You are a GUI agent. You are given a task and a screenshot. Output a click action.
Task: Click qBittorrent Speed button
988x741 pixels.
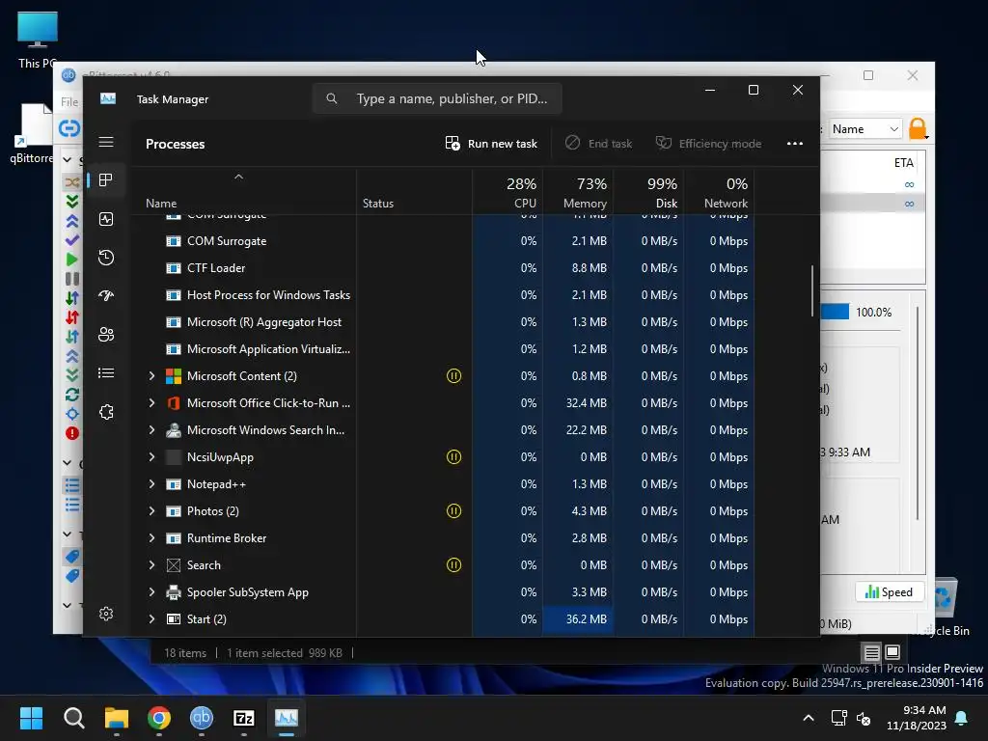point(889,592)
